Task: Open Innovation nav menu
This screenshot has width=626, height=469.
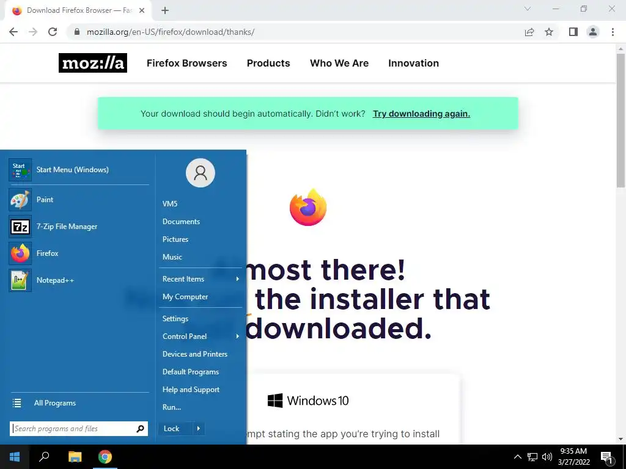Action: [414, 63]
